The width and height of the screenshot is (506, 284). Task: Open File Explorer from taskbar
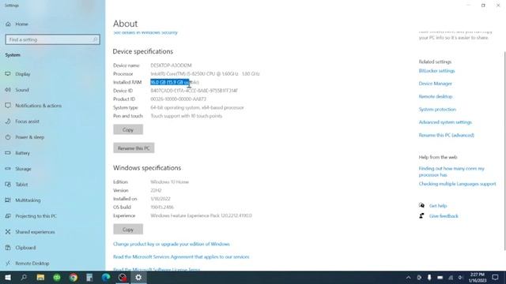tap(40, 278)
